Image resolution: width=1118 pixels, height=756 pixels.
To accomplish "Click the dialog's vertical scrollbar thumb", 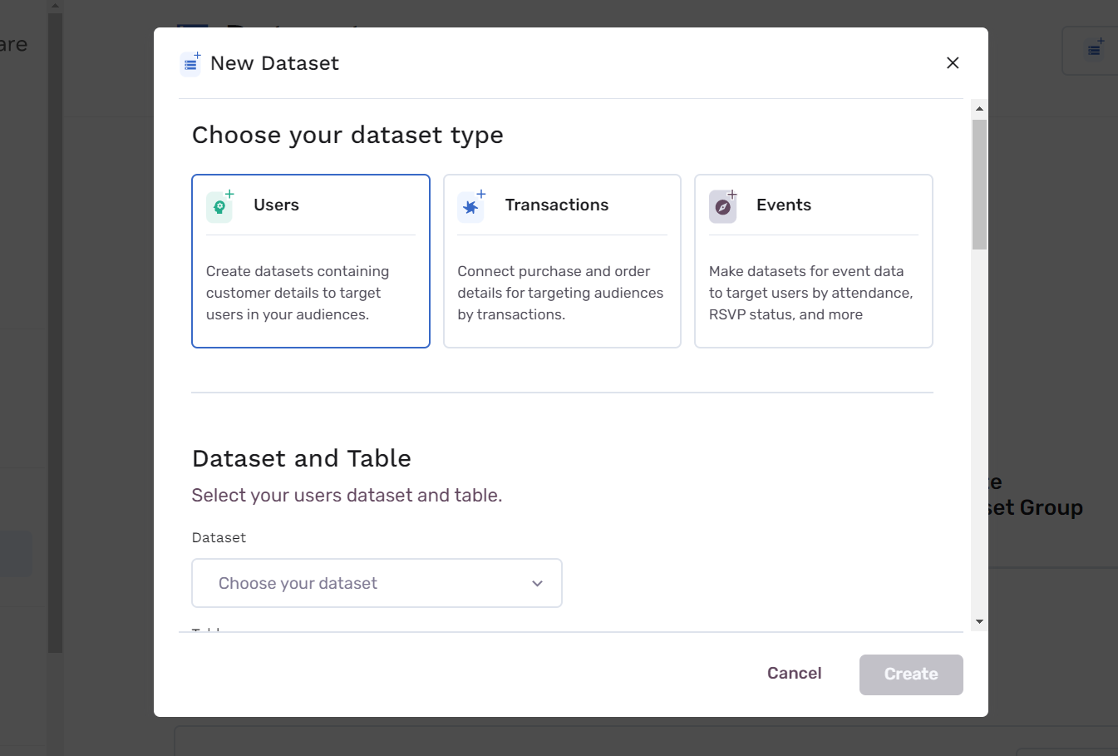I will (979, 183).
